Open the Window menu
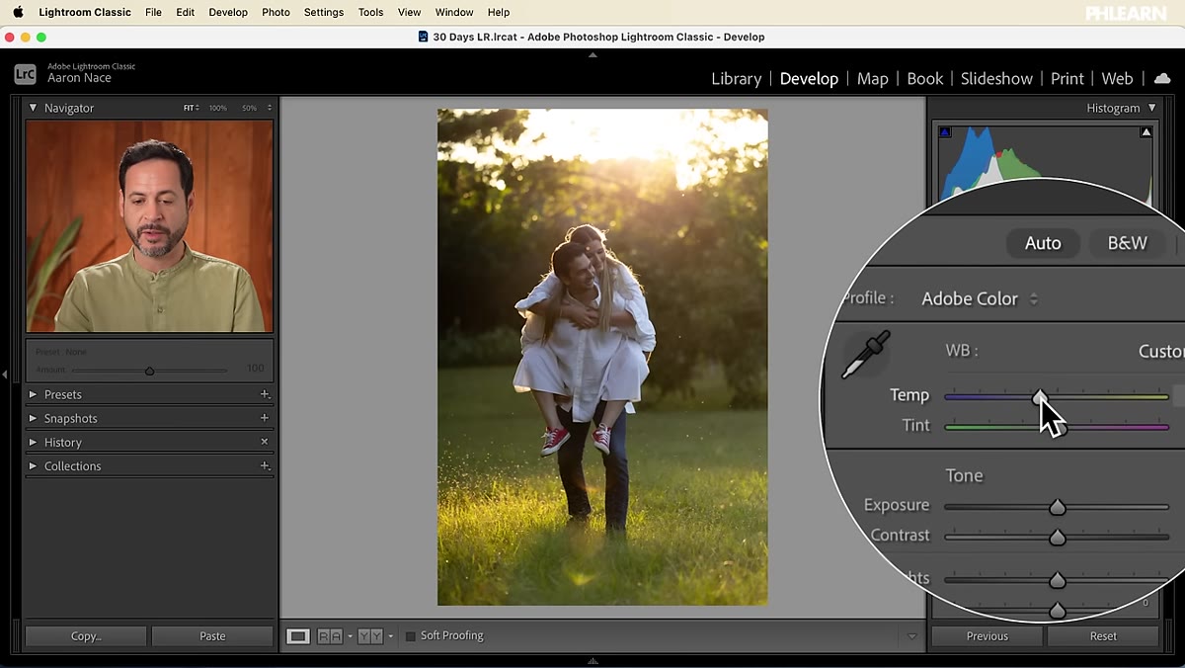Viewport: 1185px width, 668px height. [x=454, y=12]
